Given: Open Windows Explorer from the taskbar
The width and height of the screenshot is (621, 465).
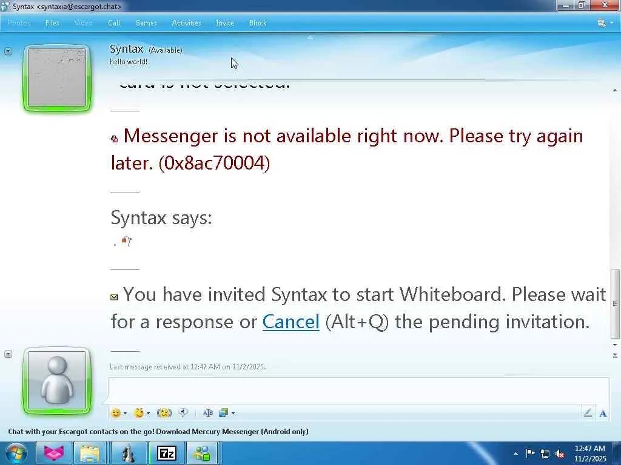Looking at the screenshot, I should pyautogui.click(x=90, y=453).
